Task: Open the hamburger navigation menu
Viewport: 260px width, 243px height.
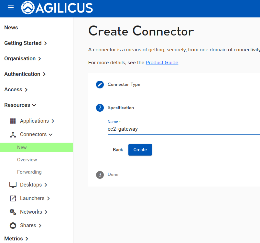Action: click(11, 7)
